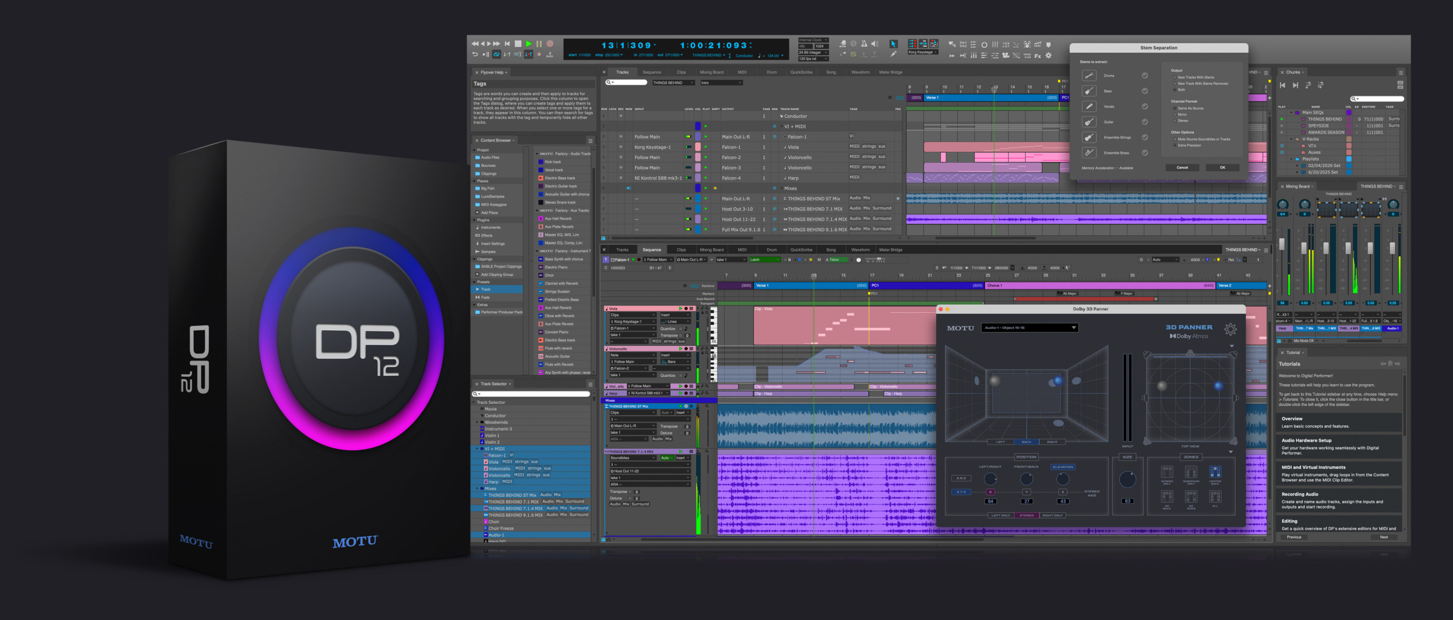Select the Drums stem icon

[x=1089, y=76]
